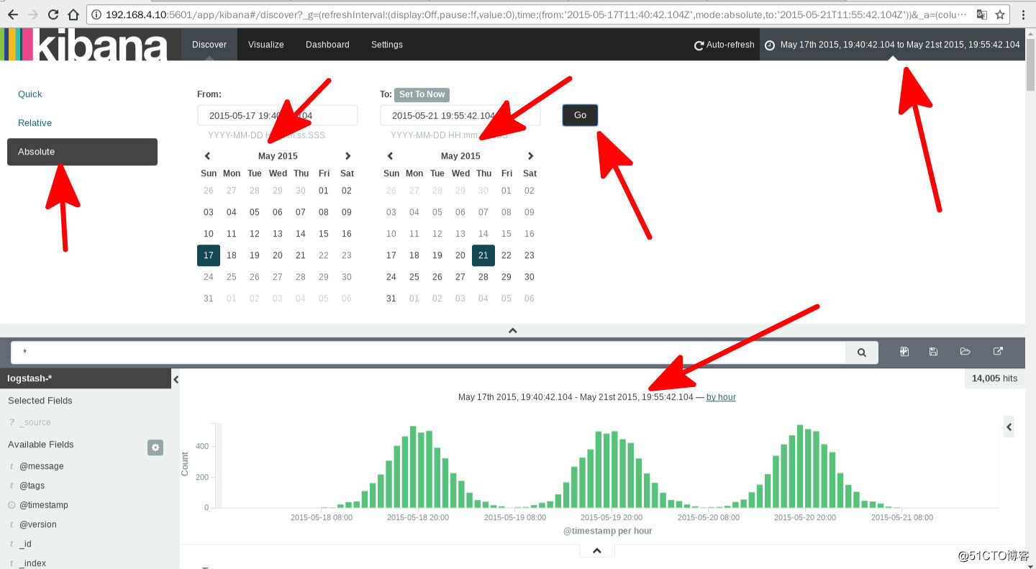Collapse the field sidebar with left chevron
1036x569 pixels.
pos(176,379)
